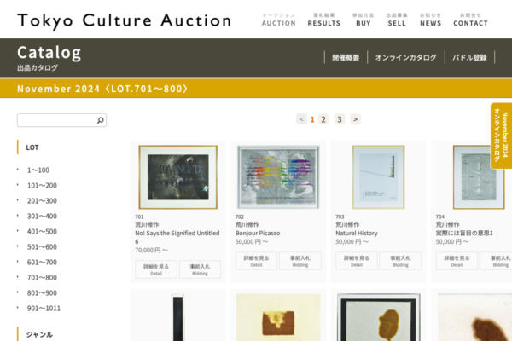
Task: Click Bidding button for lot 702
Action: pos(300,261)
